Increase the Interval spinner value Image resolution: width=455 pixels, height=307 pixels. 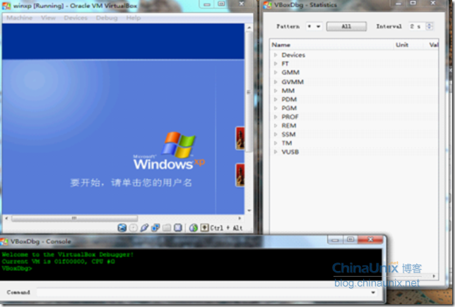[429, 25]
